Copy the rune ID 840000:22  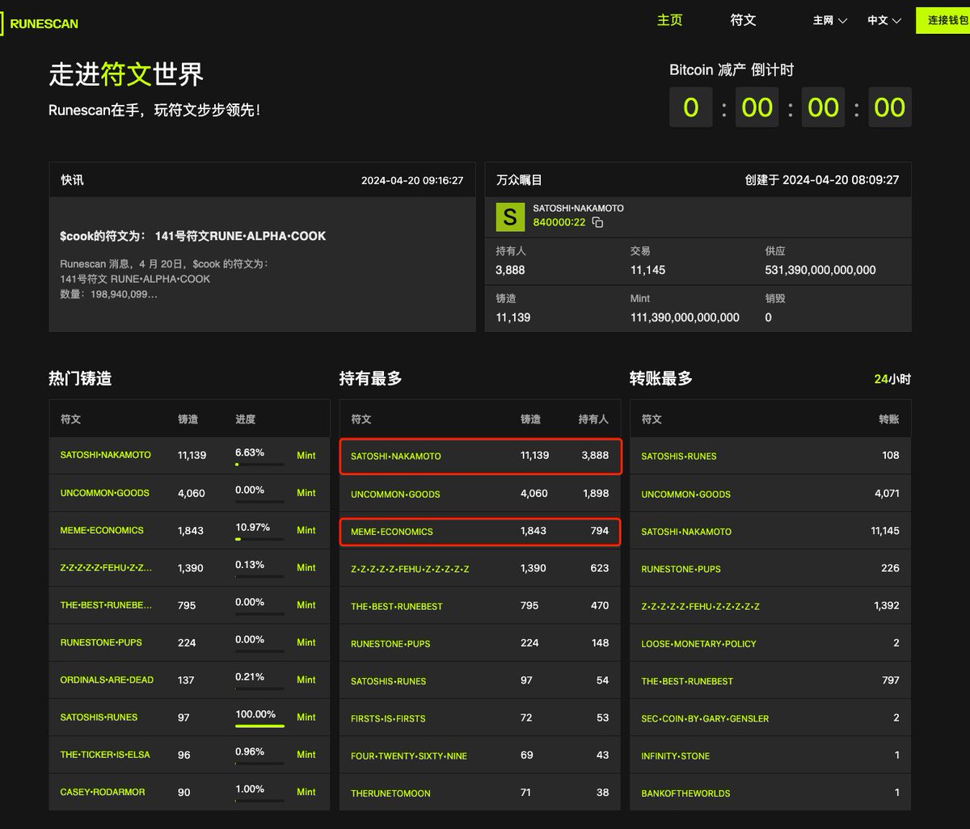pos(597,222)
